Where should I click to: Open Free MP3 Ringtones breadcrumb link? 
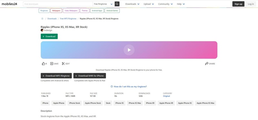point(68,19)
